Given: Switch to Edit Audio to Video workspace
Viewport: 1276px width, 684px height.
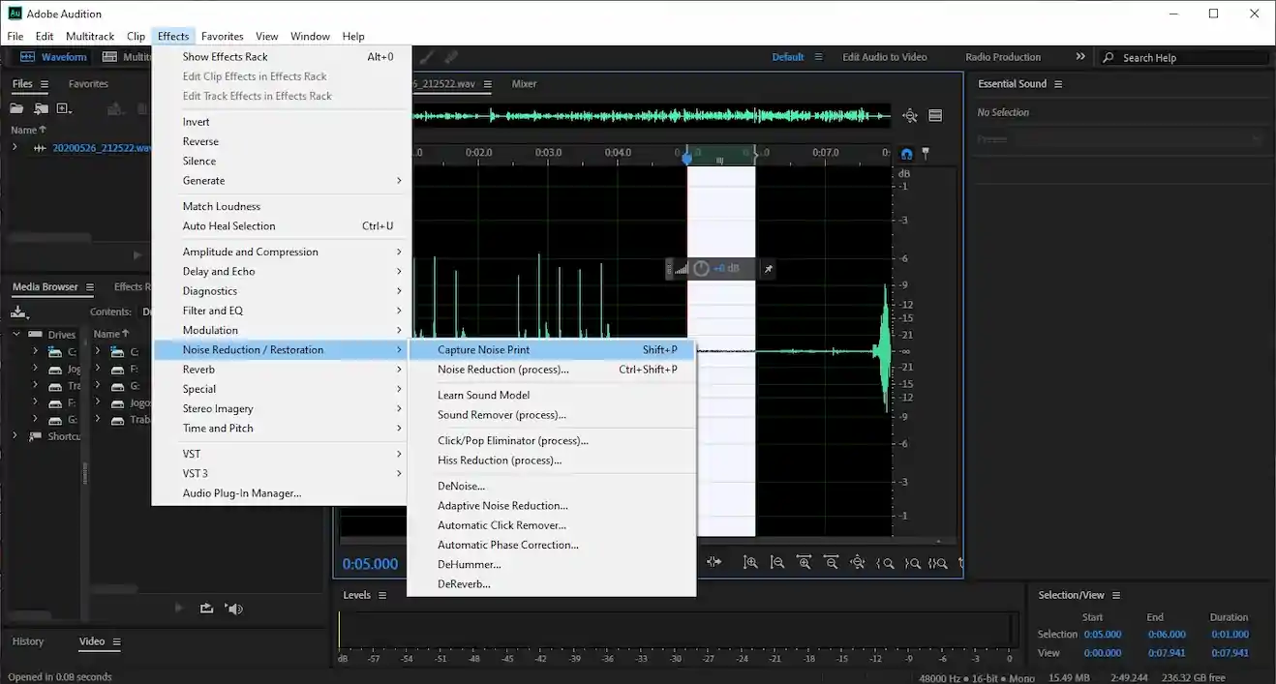Looking at the screenshot, I should 884,57.
